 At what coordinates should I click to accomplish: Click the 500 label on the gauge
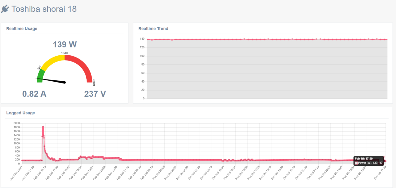coord(39,68)
